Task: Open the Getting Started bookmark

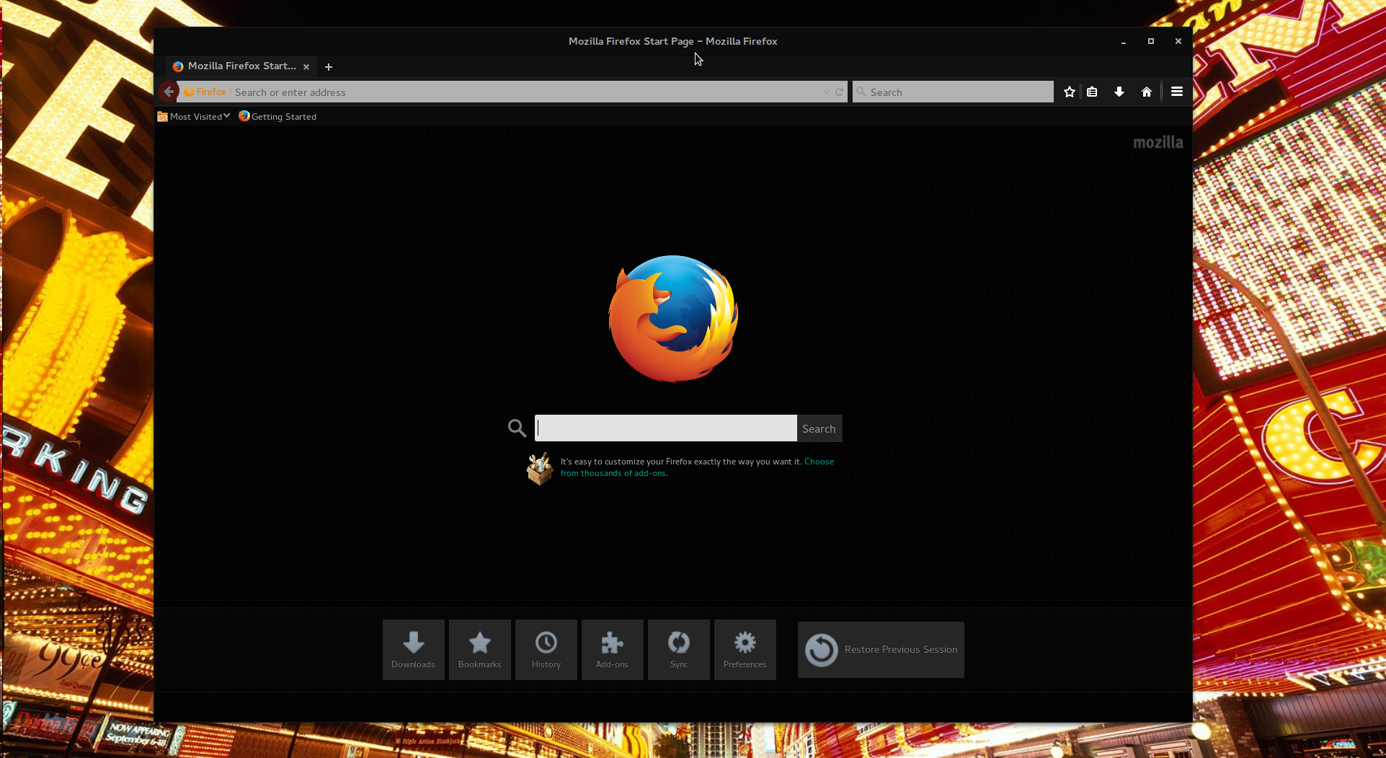Action: click(277, 116)
